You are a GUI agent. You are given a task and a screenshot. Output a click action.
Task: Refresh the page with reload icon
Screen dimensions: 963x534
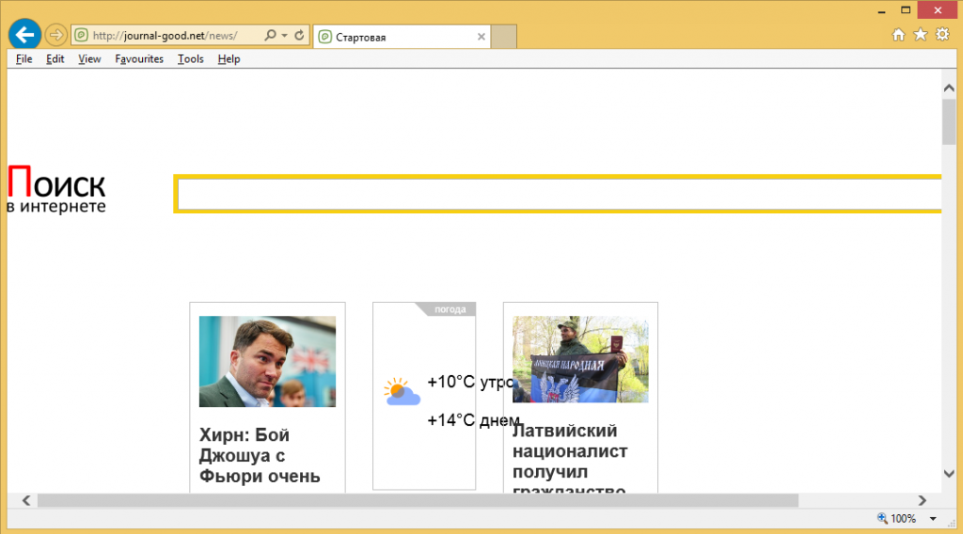tap(299, 36)
